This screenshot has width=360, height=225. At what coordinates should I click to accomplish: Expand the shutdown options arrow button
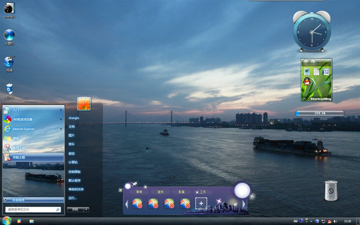(86, 209)
